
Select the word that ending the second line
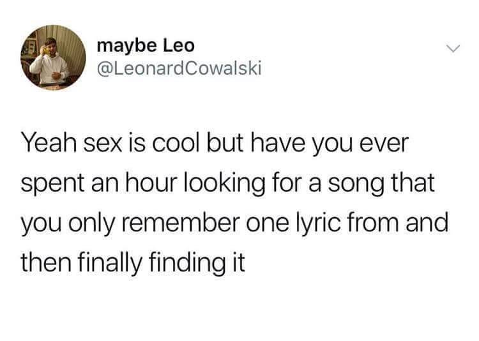[x=413, y=183]
